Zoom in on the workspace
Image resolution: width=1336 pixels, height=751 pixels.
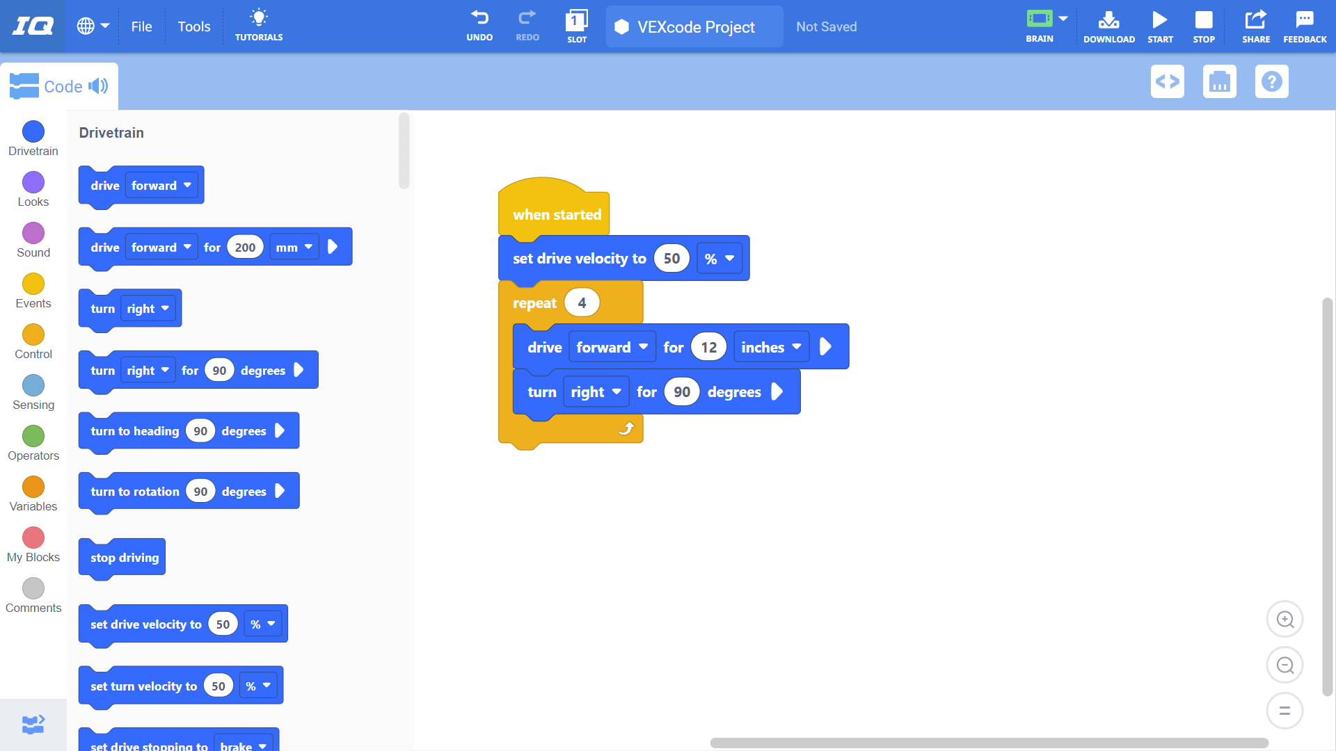point(1285,619)
